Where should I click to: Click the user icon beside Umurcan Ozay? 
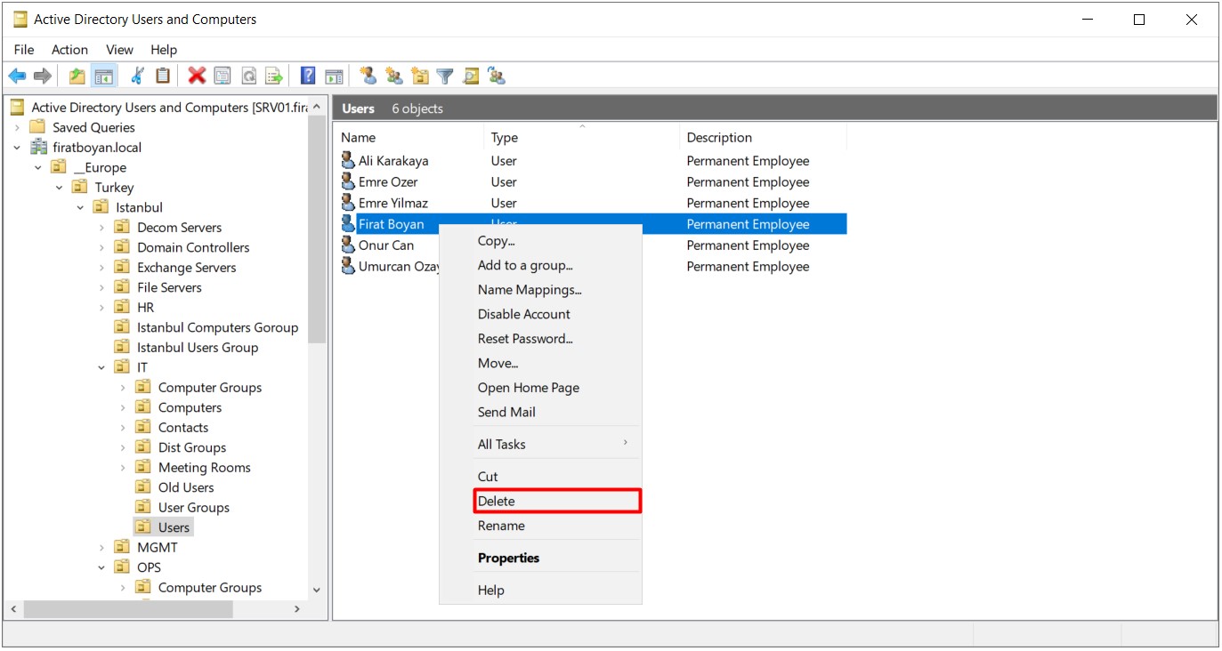tap(348, 266)
